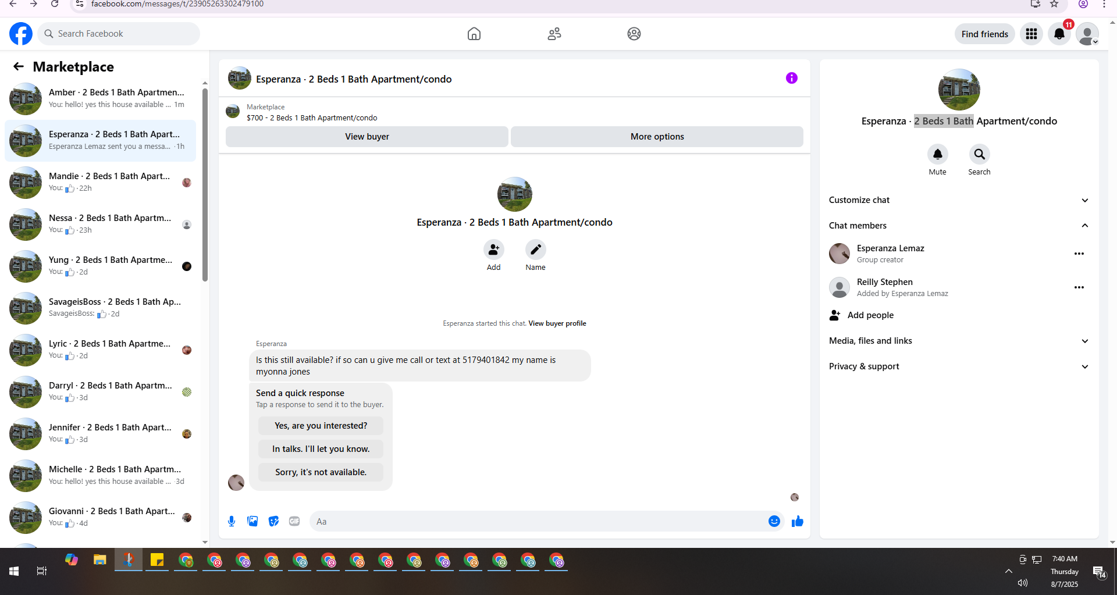Open the $700 Marketplace listing link
The height and width of the screenshot is (595, 1117).
tap(312, 117)
